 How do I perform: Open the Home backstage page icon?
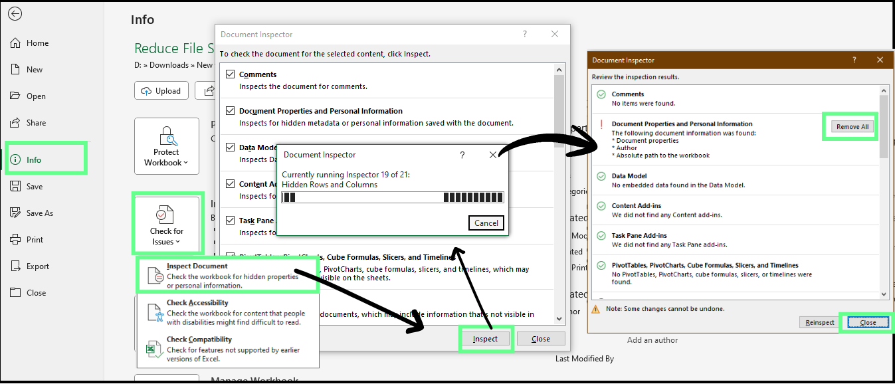(x=13, y=43)
